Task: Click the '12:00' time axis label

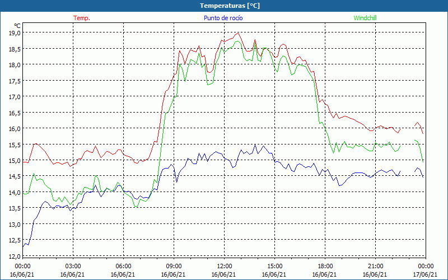Action: tap(225, 266)
